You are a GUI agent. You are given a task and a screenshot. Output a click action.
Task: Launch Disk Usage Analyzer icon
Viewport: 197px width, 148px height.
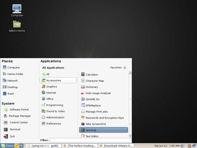pos(83,93)
